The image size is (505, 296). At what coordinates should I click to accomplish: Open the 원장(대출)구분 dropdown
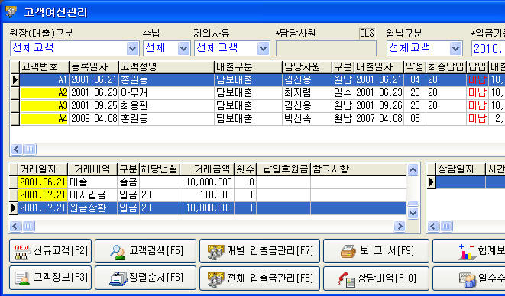(132, 49)
